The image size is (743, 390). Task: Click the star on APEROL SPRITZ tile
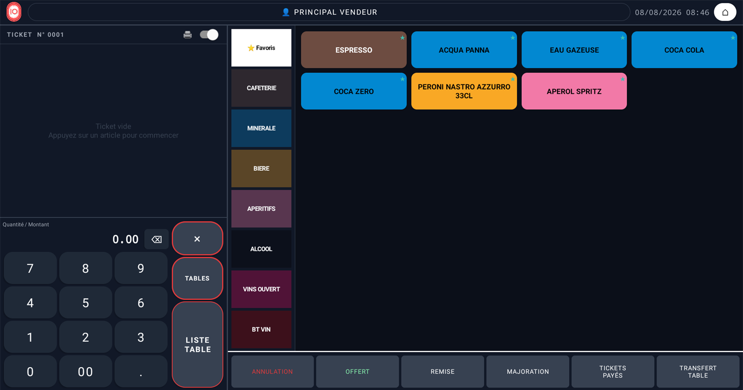click(x=623, y=79)
